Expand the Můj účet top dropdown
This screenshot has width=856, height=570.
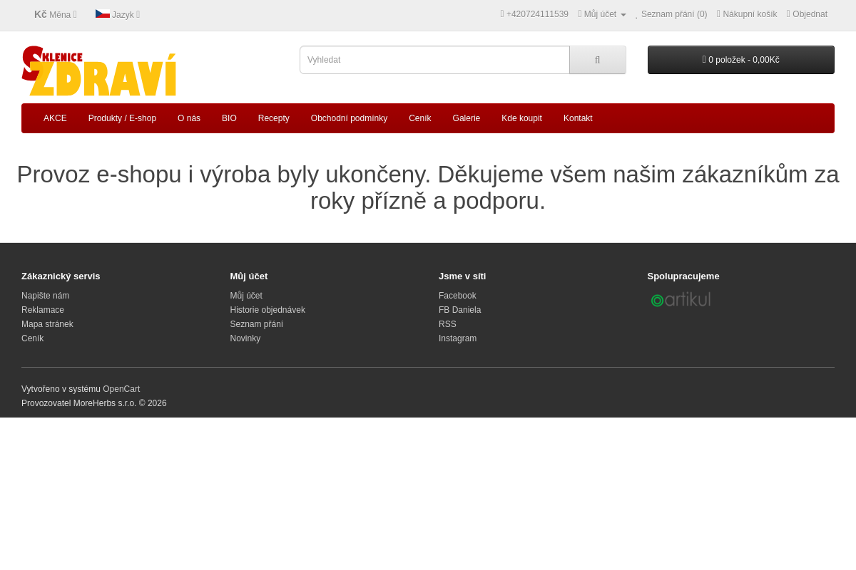coord(602,14)
